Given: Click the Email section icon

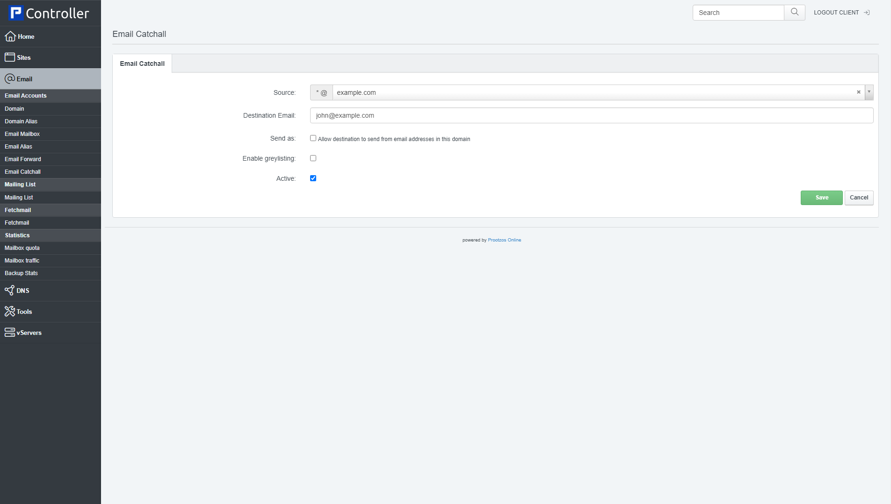Looking at the screenshot, I should point(10,78).
